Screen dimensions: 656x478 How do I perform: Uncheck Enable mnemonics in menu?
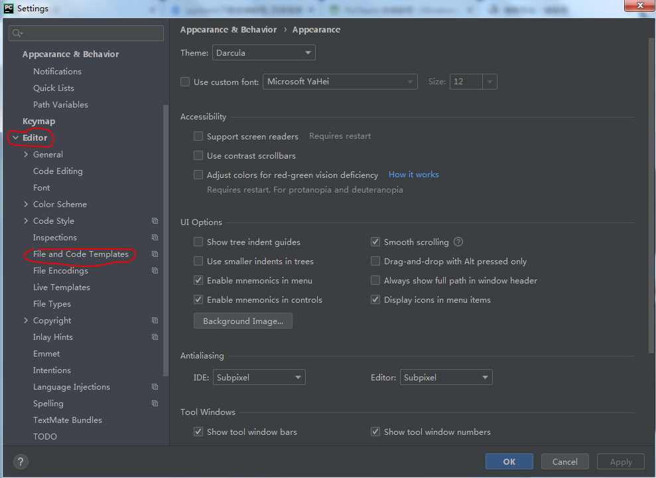pos(198,280)
